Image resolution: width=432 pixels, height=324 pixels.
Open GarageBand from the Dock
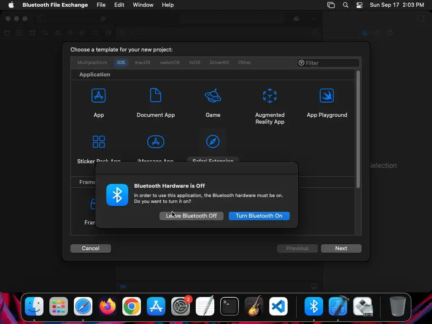[x=254, y=306]
